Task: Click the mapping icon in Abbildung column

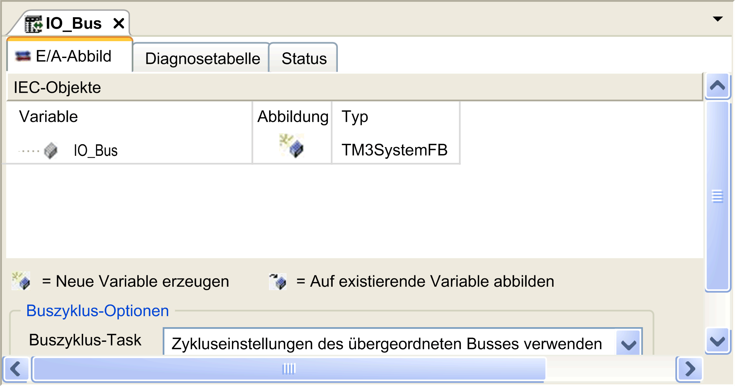Action: 291,146
